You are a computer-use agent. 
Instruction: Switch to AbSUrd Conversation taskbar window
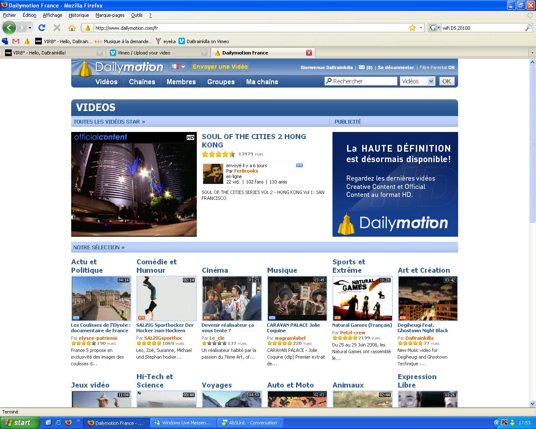pos(250,423)
